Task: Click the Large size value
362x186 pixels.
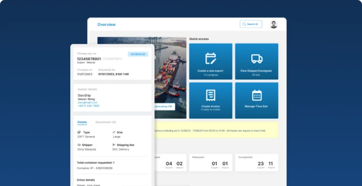Action: click(116, 137)
